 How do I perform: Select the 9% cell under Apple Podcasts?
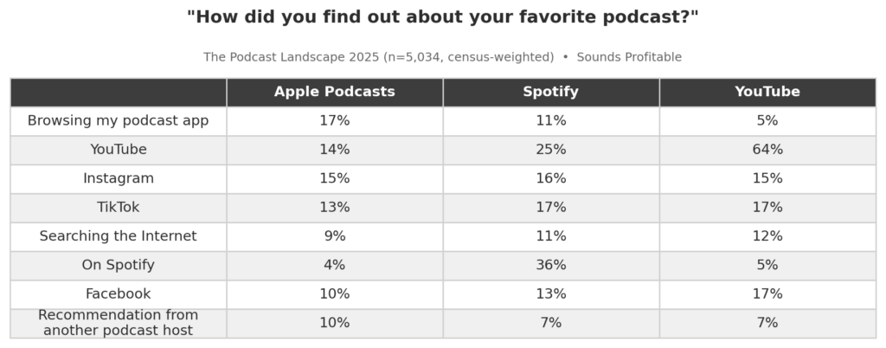(x=334, y=236)
